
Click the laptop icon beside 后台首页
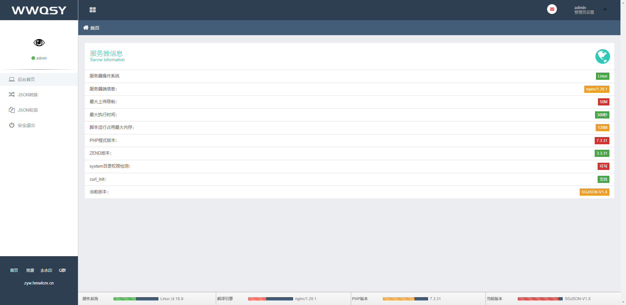coord(12,79)
